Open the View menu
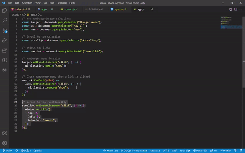 tap(38, 3)
